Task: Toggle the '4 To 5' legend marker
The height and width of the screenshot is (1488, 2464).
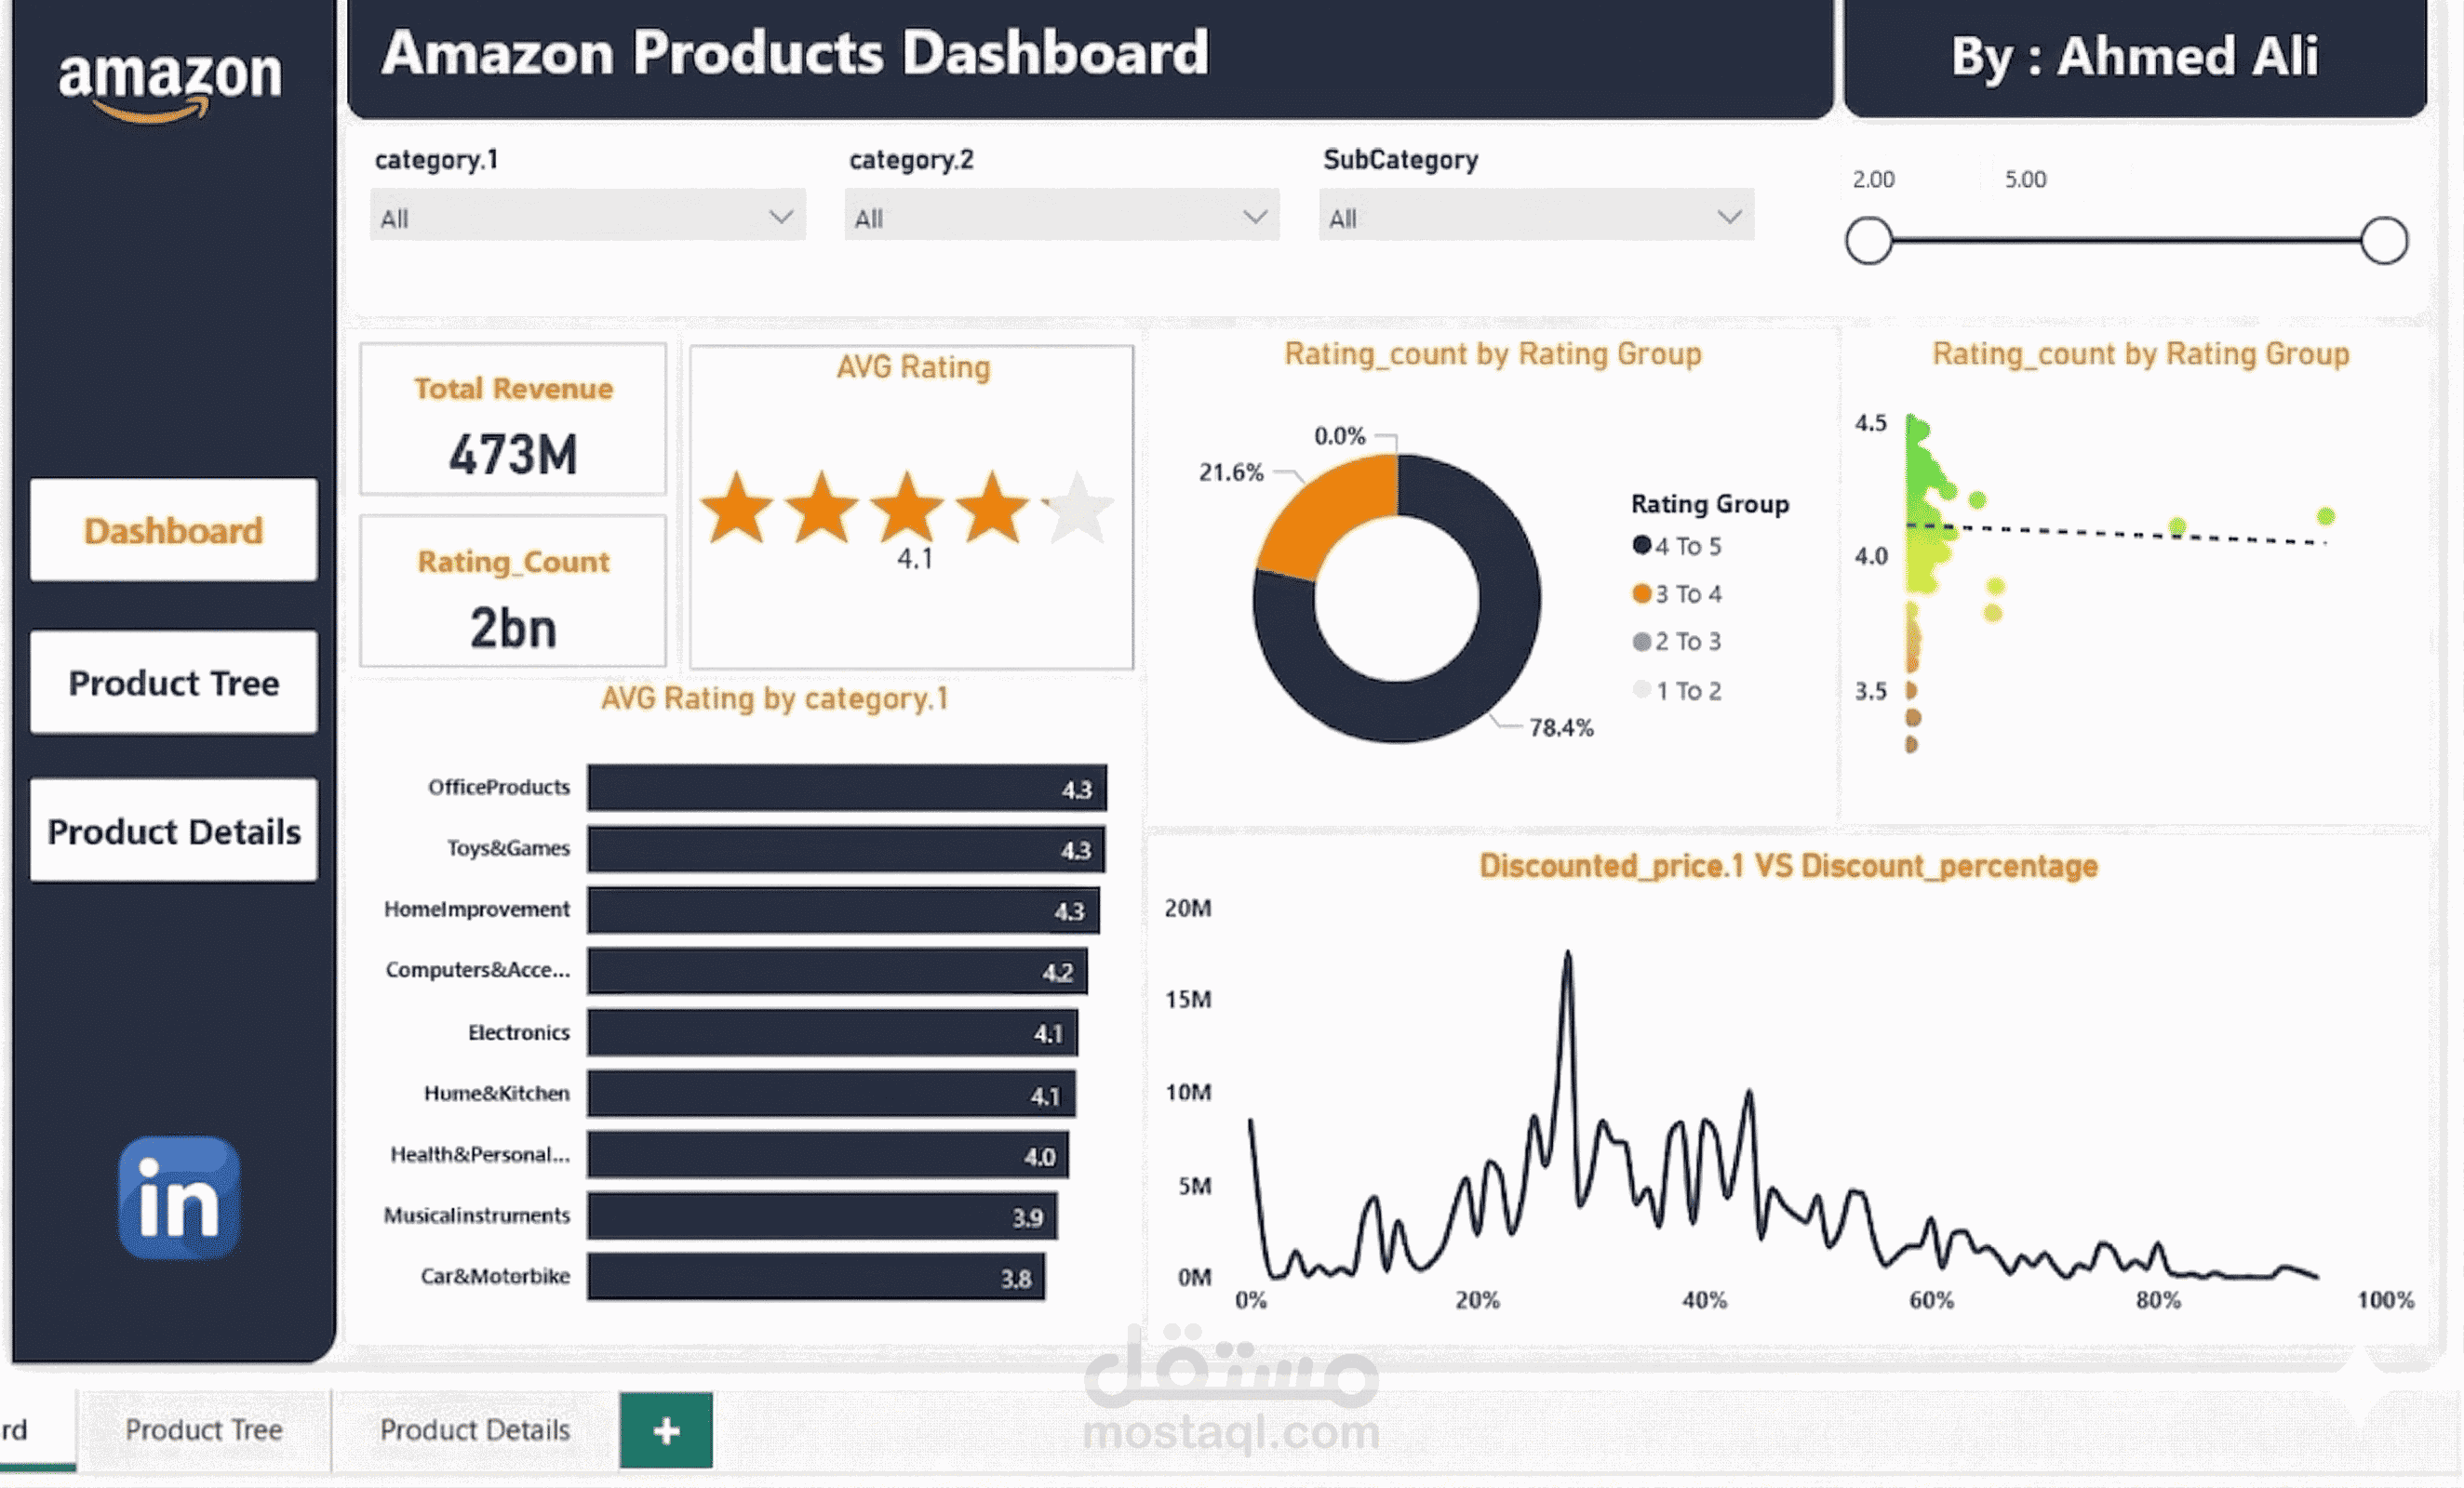Action: click(1641, 546)
